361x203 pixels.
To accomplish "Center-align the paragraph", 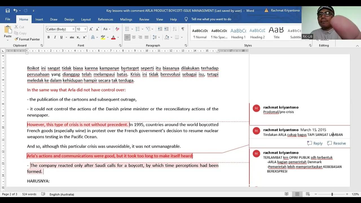I will (134, 37).
